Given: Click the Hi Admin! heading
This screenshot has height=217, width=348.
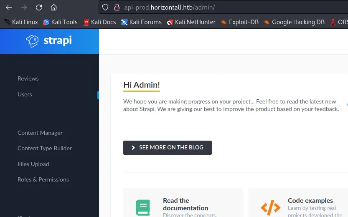Looking at the screenshot, I should tap(142, 85).
